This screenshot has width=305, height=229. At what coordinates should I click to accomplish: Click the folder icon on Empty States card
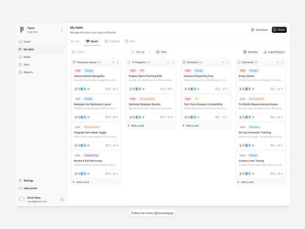[x=272, y=89]
